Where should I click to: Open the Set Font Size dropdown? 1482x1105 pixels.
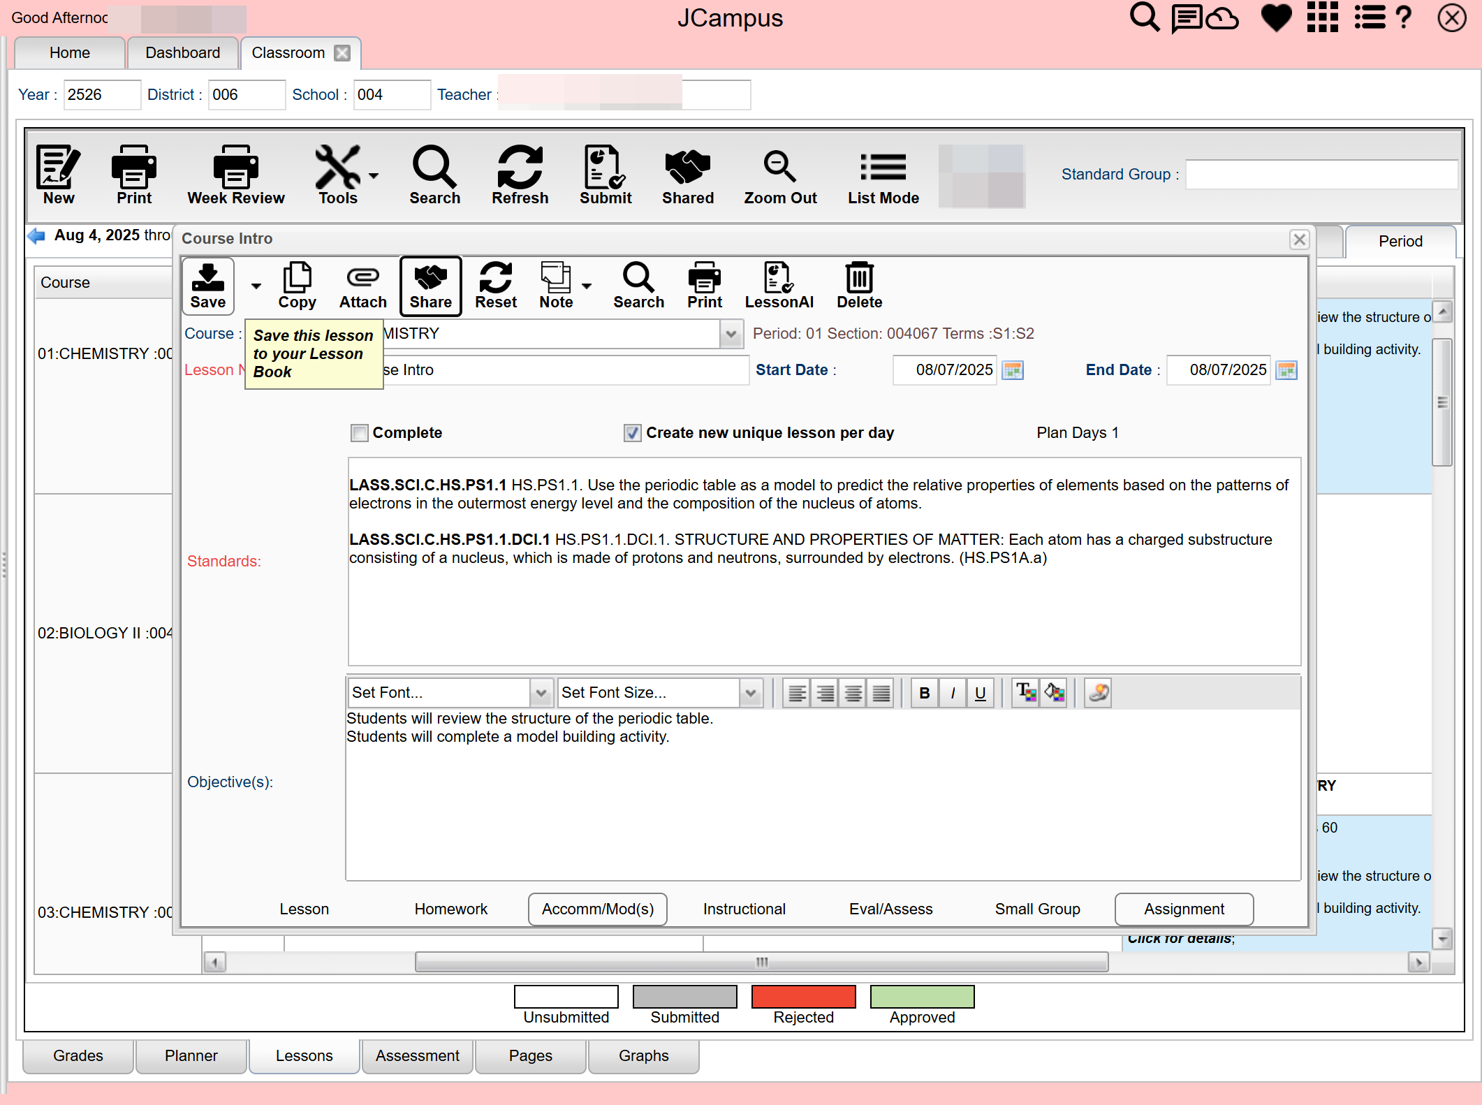(x=750, y=693)
